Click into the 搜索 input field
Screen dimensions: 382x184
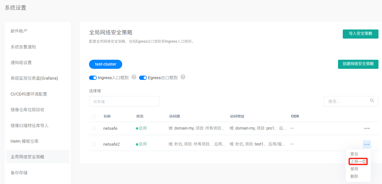pyautogui.click(x=347, y=101)
